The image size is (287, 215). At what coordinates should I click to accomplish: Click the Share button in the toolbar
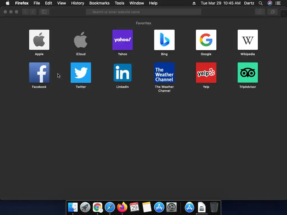(x=260, y=12)
